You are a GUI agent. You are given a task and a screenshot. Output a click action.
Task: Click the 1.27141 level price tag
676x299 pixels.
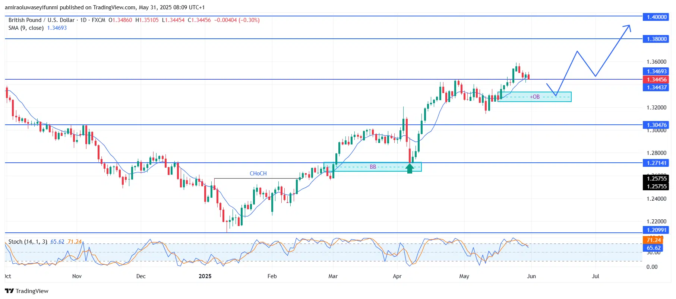[x=657, y=163]
